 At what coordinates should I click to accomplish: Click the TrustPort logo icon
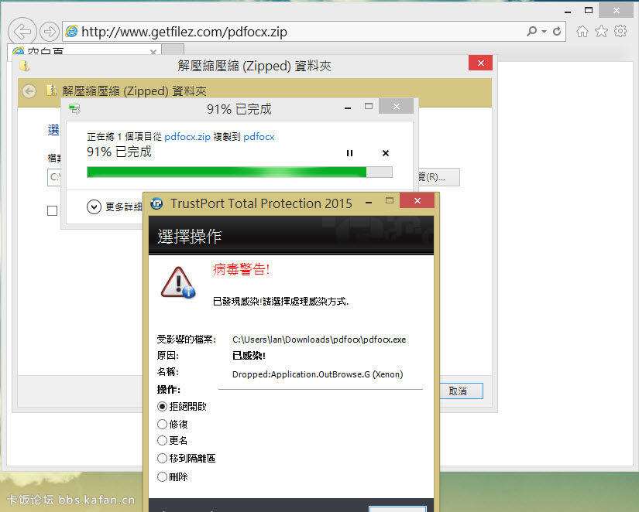[156, 203]
